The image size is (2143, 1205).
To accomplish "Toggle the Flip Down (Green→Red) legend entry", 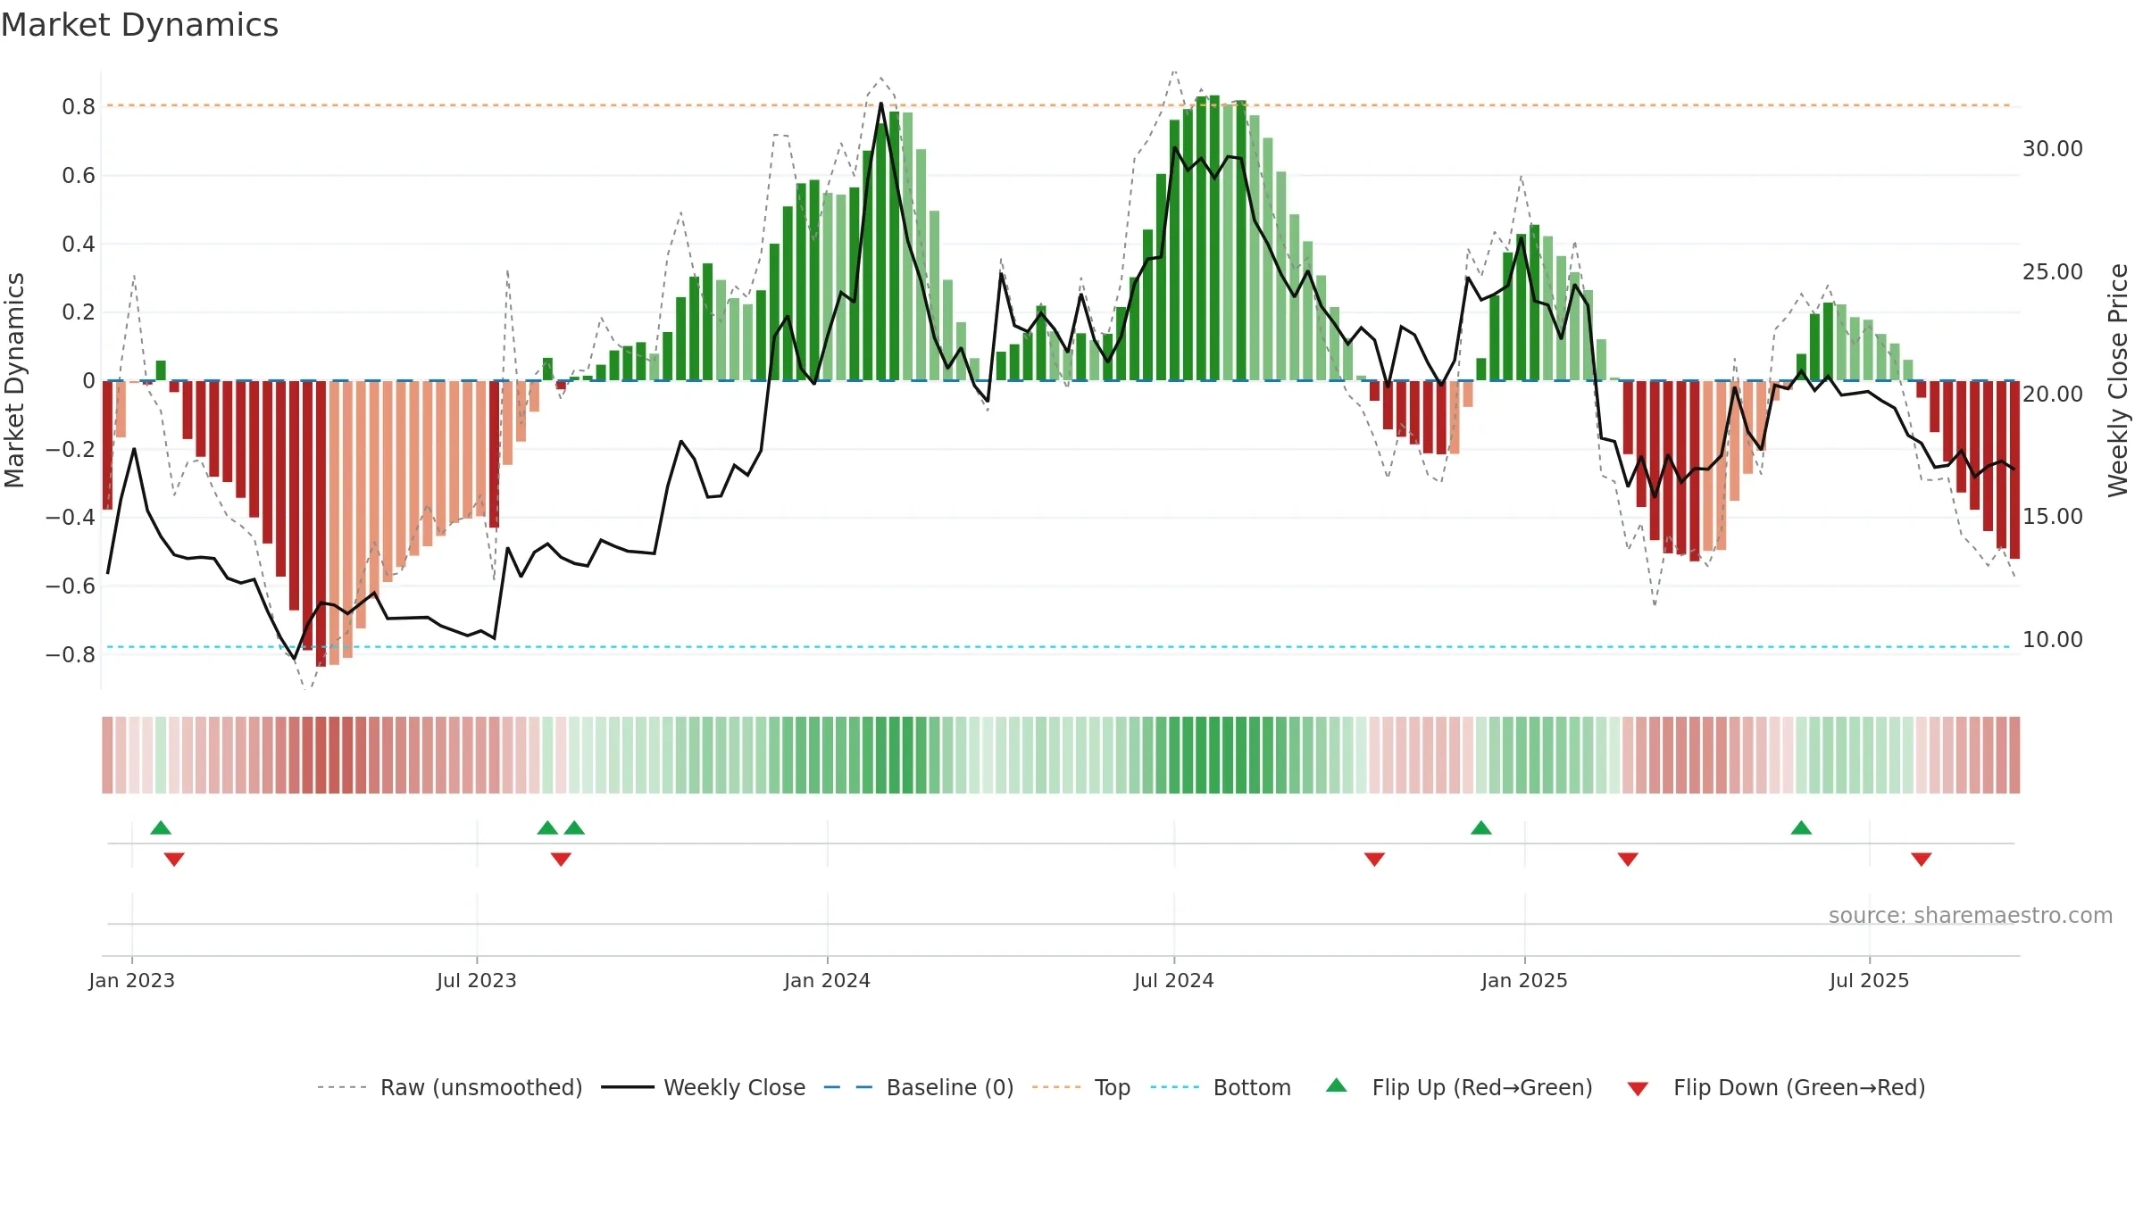I will pyautogui.click(x=1776, y=1087).
